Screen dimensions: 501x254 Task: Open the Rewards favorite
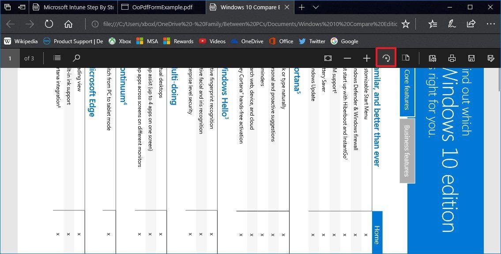(178, 41)
